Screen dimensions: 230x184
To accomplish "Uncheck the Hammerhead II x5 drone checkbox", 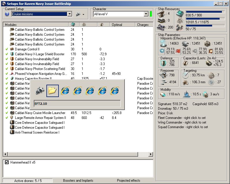I will (7, 162).
